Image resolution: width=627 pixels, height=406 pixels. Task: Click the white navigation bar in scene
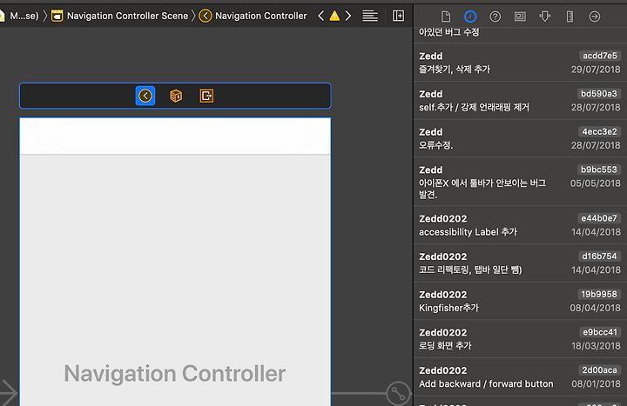175,136
